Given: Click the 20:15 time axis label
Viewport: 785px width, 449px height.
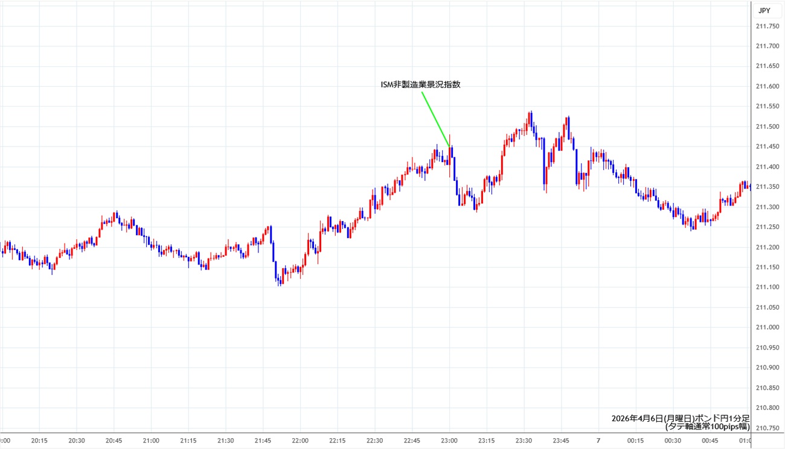Looking at the screenshot, I should pos(39,441).
